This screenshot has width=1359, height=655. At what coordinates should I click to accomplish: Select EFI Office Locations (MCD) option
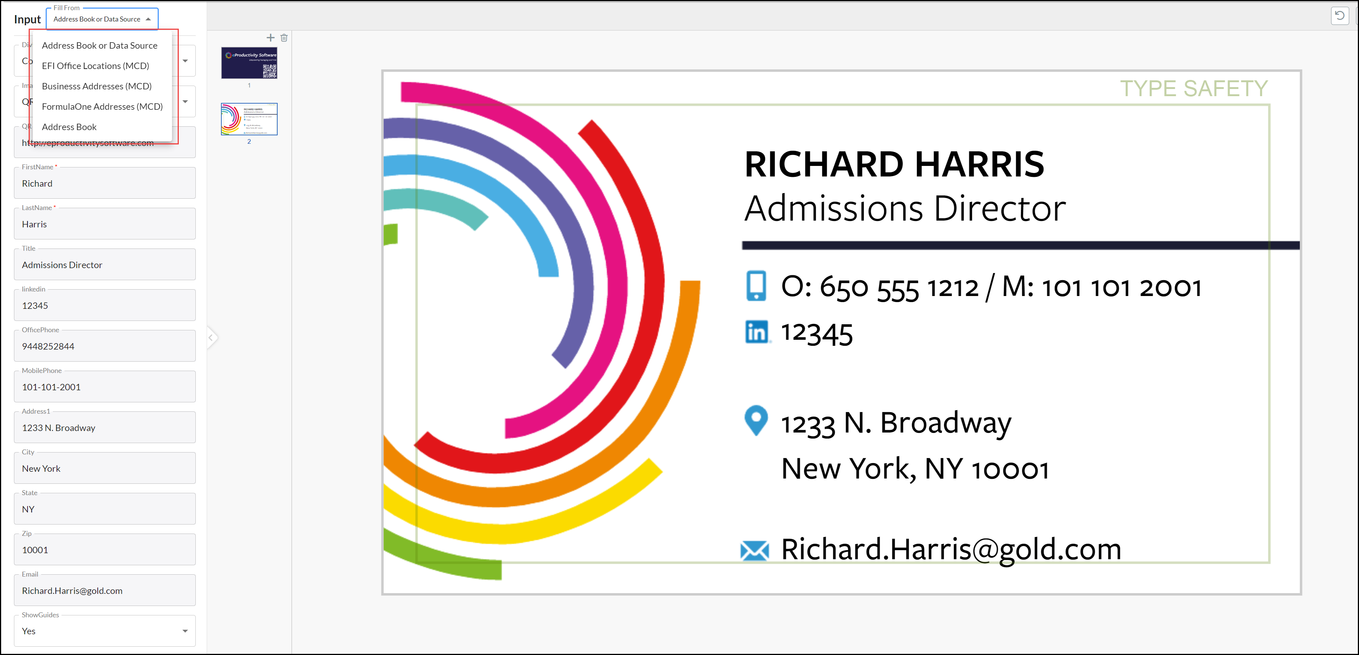(95, 65)
